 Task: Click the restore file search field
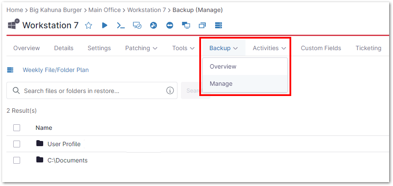92,90
